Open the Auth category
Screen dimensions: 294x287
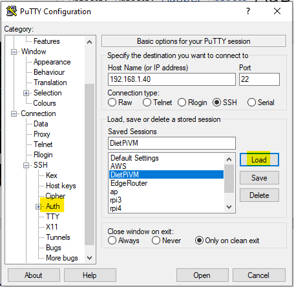point(53,206)
